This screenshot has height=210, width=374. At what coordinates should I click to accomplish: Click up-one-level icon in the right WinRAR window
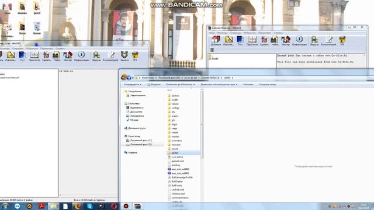tap(212, 50)
